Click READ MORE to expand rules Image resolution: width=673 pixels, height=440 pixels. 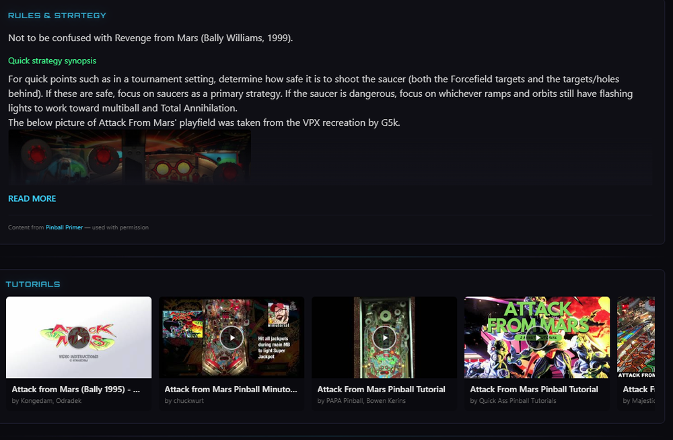pyautogui.click(x=32, y=198)
